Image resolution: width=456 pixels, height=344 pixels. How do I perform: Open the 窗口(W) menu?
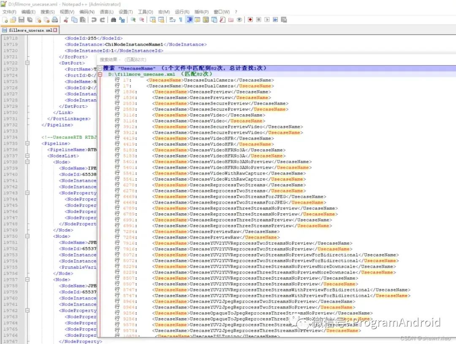click(x=222, y=12)
